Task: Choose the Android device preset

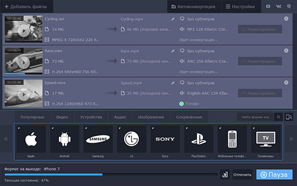Action: (x=65, y=139)
